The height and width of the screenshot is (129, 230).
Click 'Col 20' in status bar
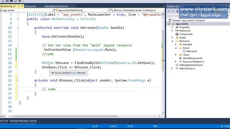point(113,126)
